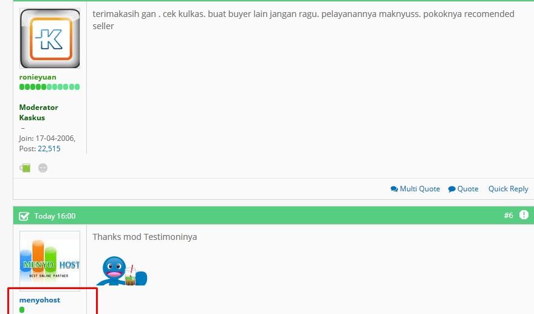This screenshot has width=534, height=314.
Task: Click the blue mascot drink emoticon
Action: (123, 270)
